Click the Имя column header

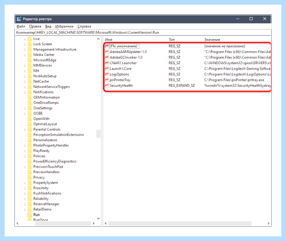(108, 39)
